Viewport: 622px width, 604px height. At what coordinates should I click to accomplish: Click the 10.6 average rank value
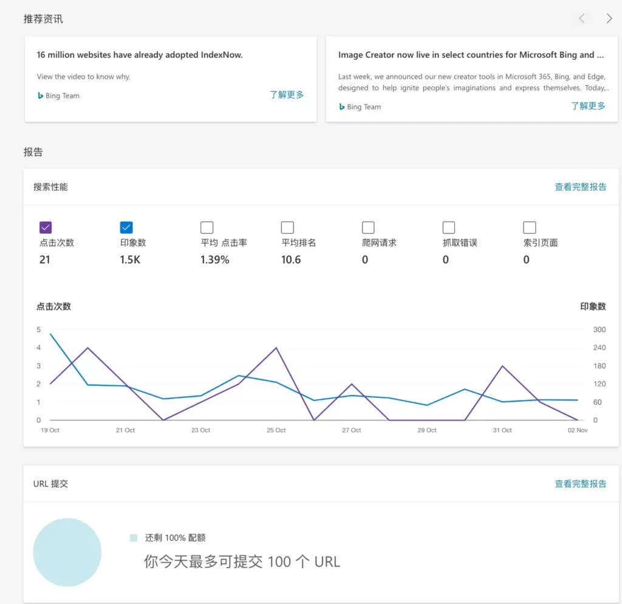point(291,259)
